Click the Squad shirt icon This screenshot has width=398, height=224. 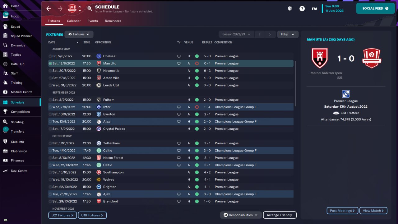[5, 27]
